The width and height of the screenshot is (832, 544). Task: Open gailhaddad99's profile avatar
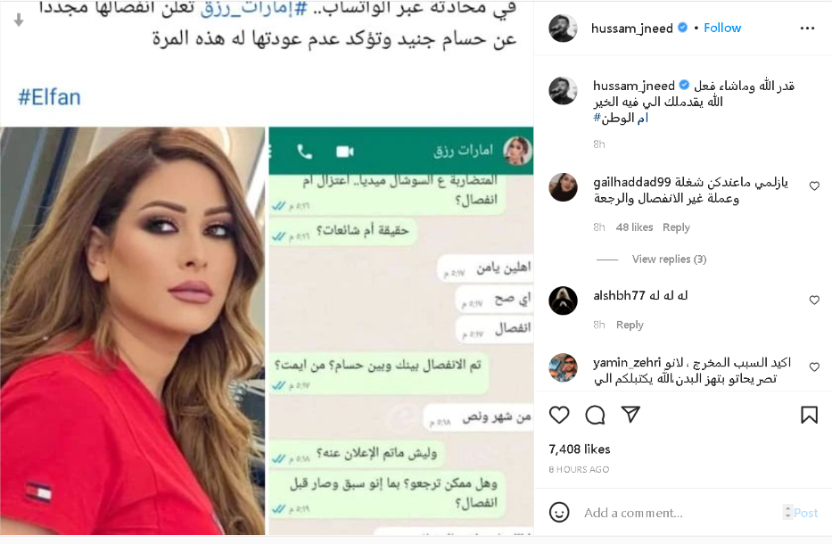point(563,186)
